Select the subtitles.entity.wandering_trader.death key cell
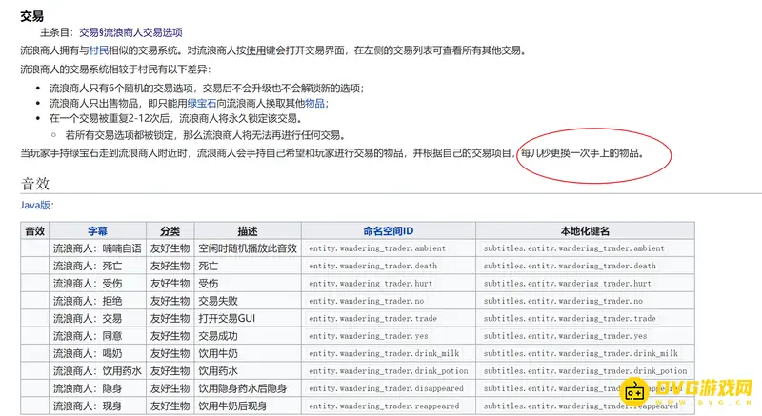 [x=570, y=267]
